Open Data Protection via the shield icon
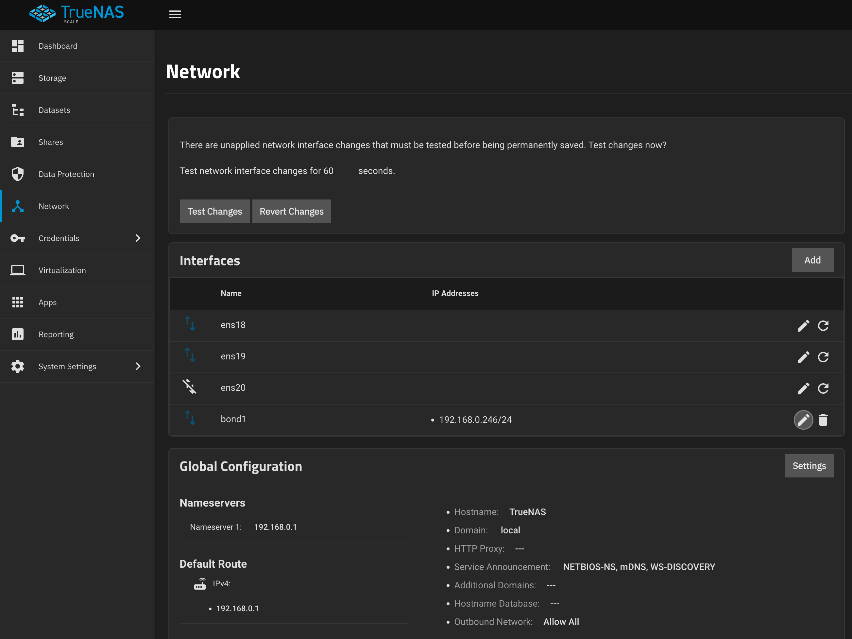The image size is (852, 639). (x=18, y=174)
